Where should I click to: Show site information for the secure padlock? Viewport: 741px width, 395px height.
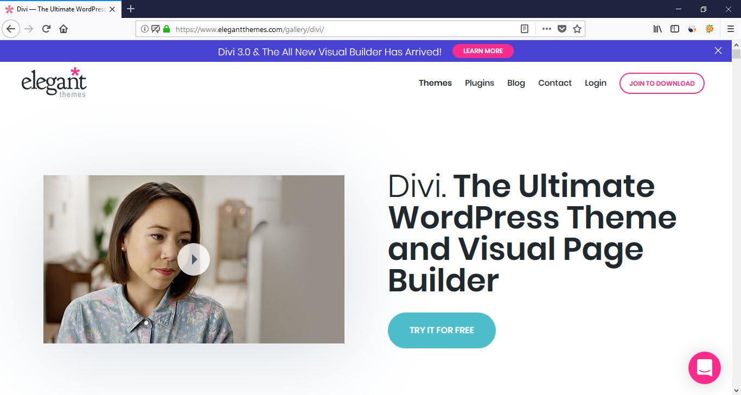(x=167, y=29)
